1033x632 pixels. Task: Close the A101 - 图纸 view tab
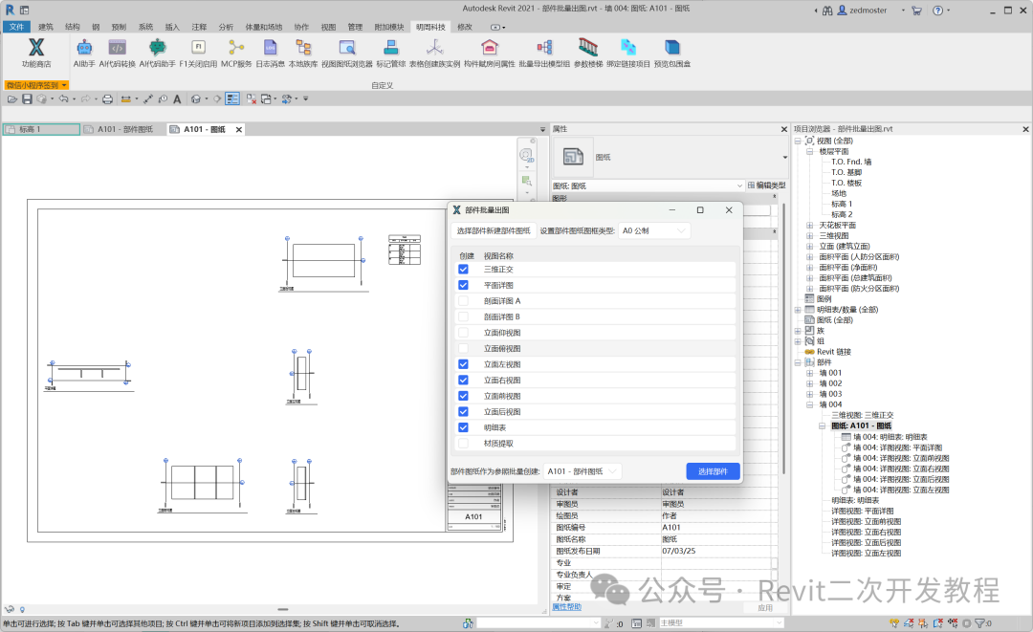(239, 129)
